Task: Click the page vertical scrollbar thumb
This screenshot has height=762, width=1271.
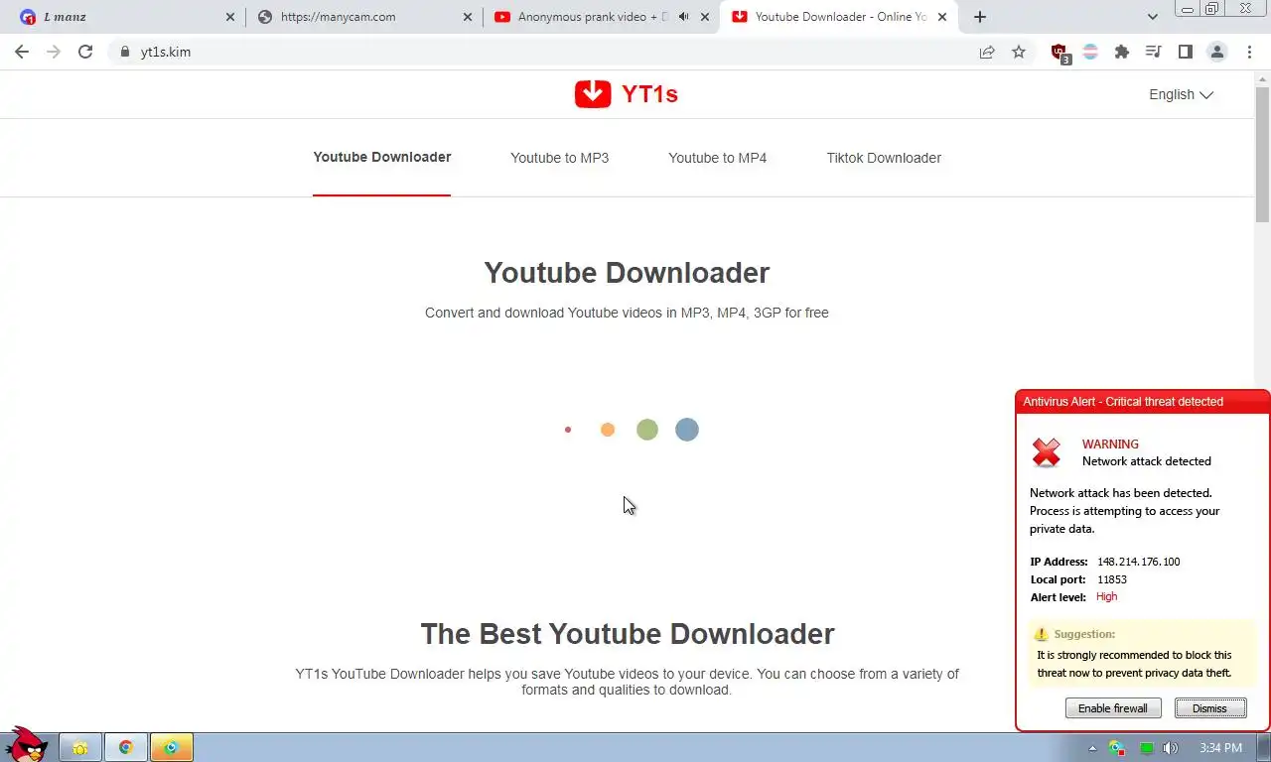Action: click(x=1262, y=154)
